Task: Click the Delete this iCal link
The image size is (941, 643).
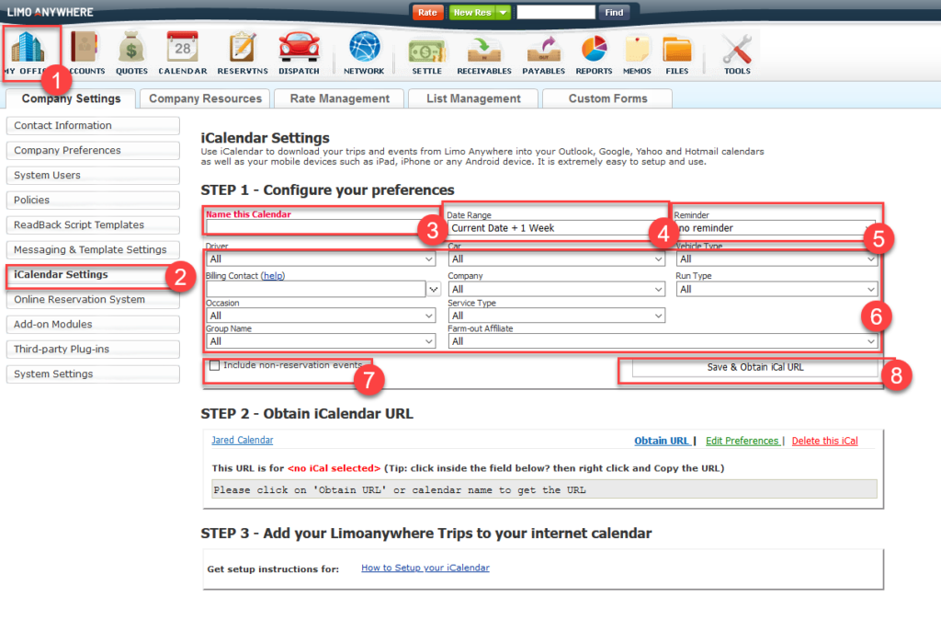Action: 824,441
